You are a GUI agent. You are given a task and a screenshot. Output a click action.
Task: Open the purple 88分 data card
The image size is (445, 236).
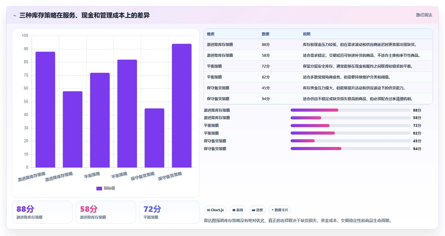click(x=42, y=212)
